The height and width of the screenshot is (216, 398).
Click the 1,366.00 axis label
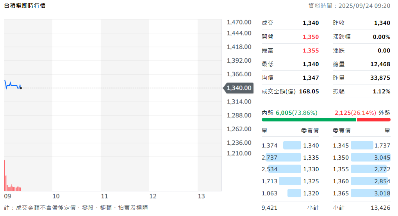click(x=239, y=74)
